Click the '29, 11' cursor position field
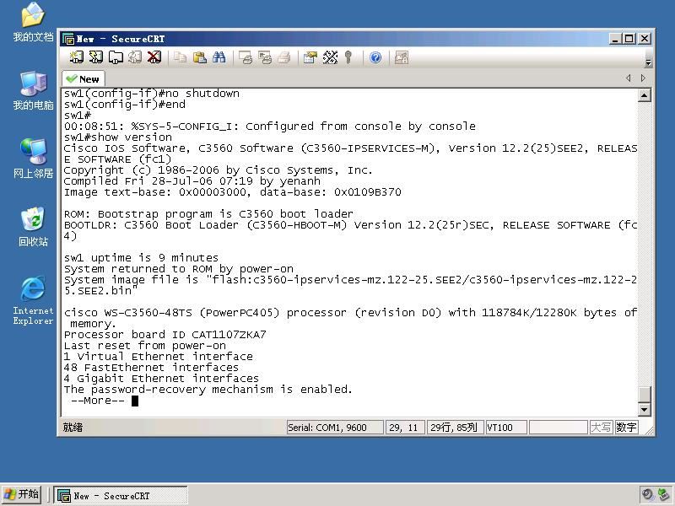This screenshot has width=675, height=506. pyautogui.click(x=403, y=428)
